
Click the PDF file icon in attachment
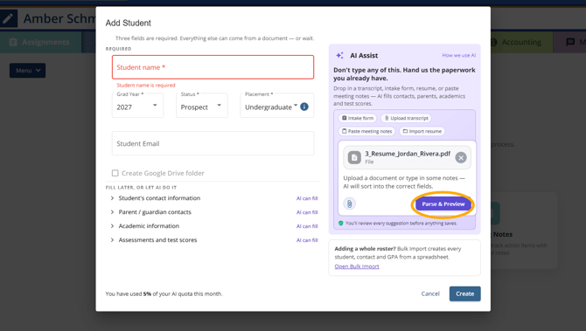[x=354, y=157]
